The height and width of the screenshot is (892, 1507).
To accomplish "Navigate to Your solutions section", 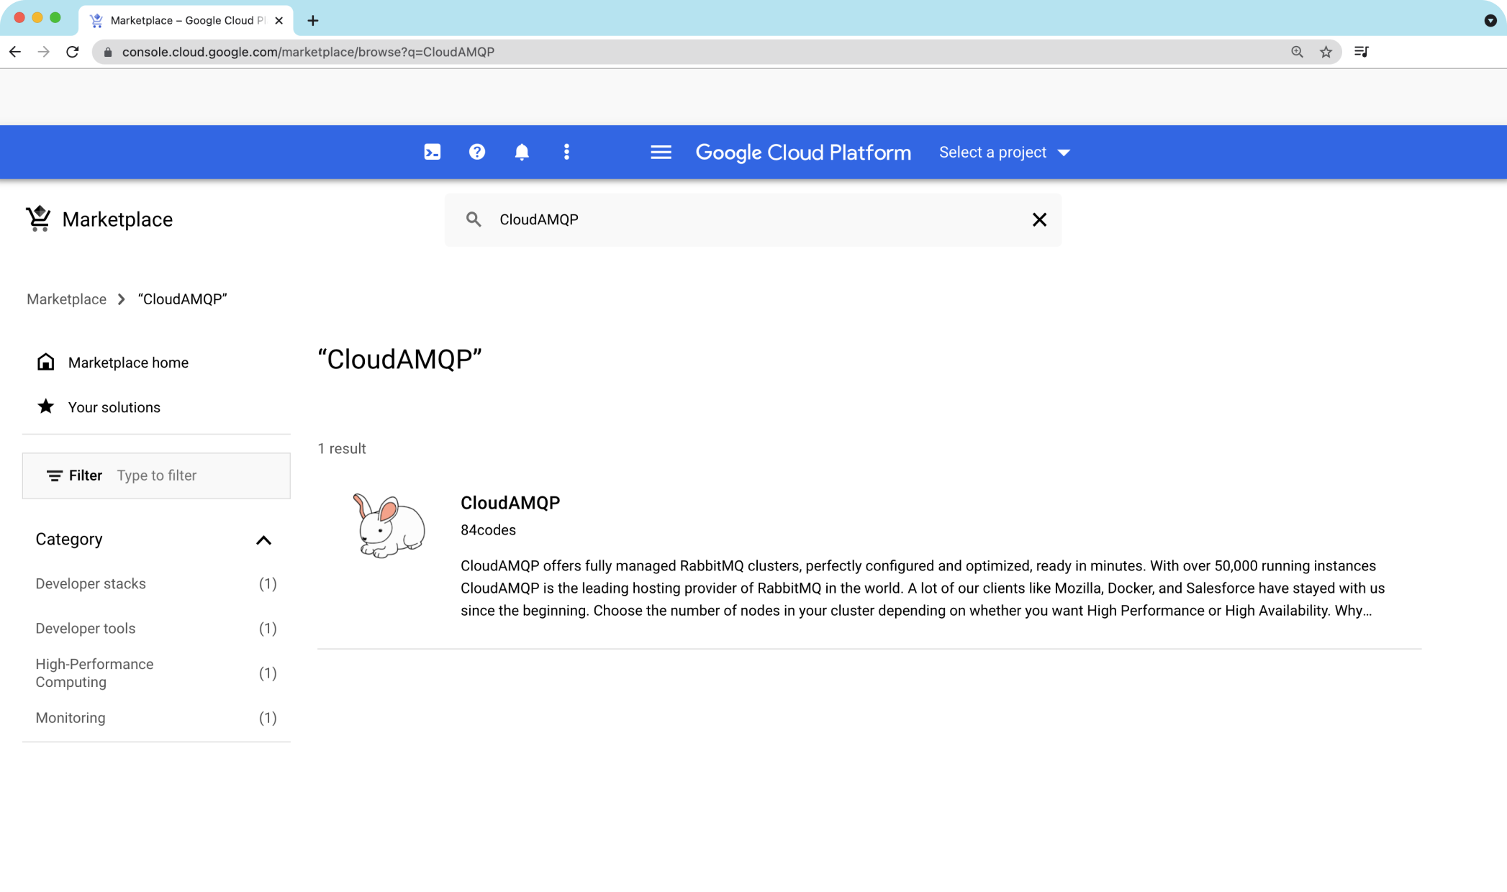I will [x=114, y=406].
